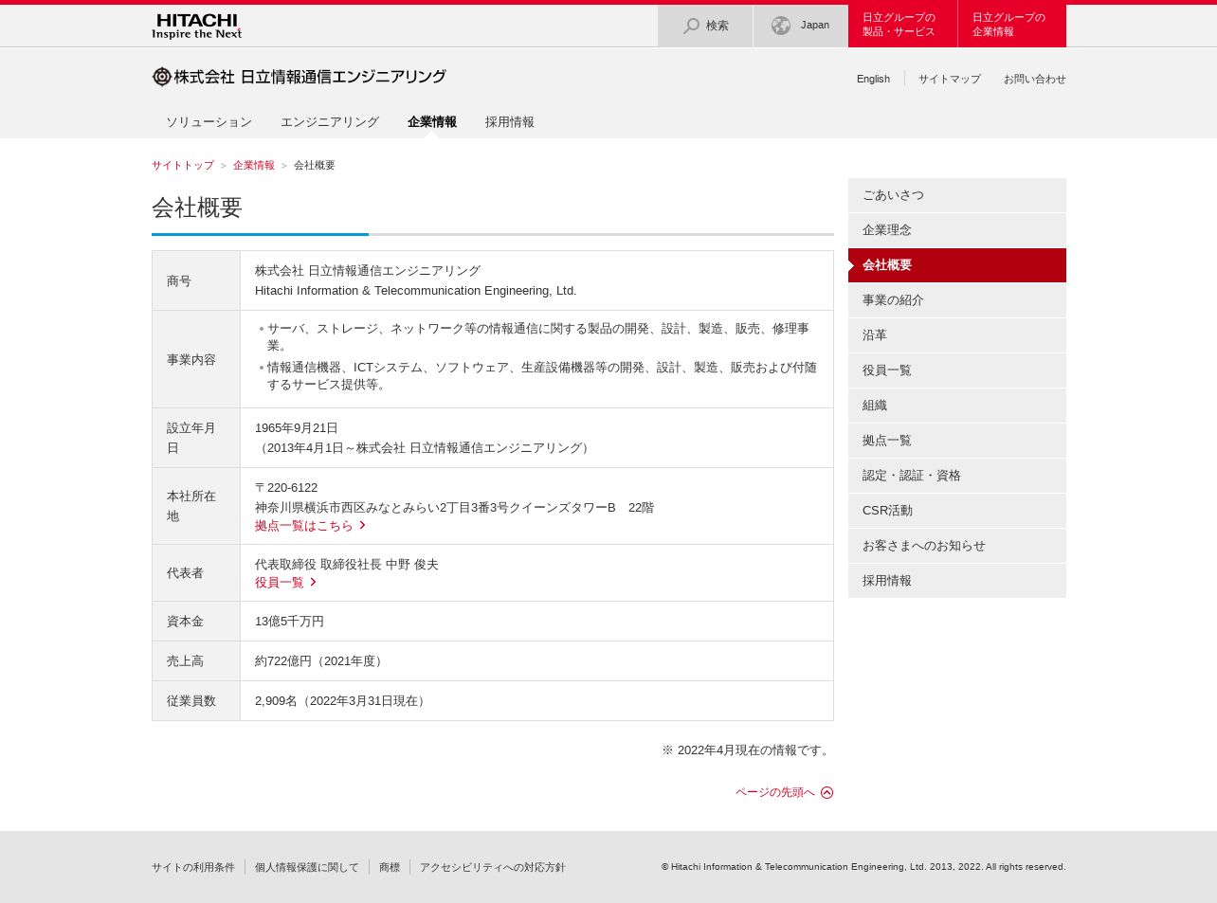This screenshot has height=903, width=1217.
Task: Select the 企業情報 nav tab
Action: [x=432, y=121]
